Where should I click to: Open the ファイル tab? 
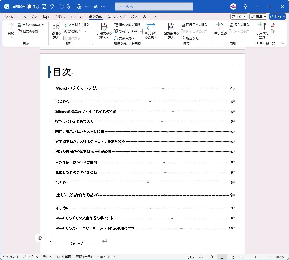pyautogui.click(x=8, y=17)
